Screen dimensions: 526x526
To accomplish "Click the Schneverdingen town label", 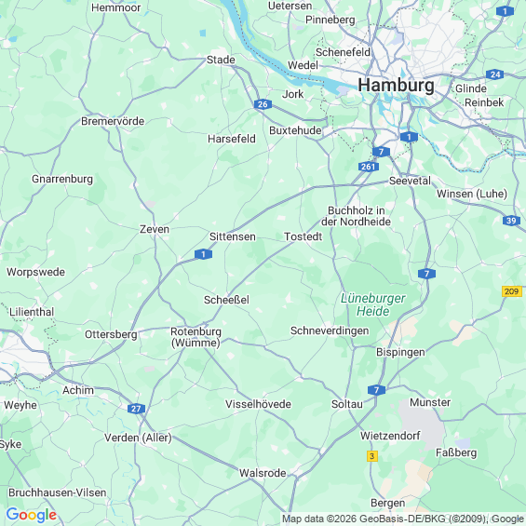I will tap(330, 330).
